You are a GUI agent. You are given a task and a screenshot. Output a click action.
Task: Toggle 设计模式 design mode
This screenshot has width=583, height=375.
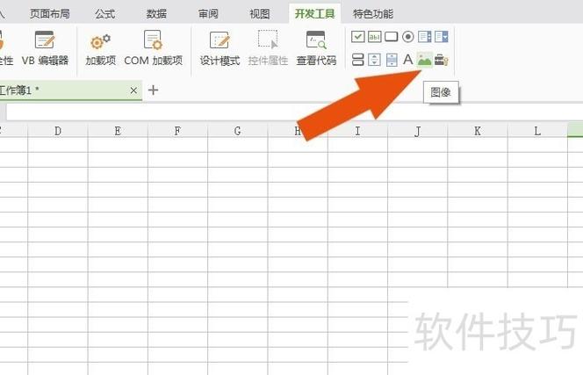[220, 49]
